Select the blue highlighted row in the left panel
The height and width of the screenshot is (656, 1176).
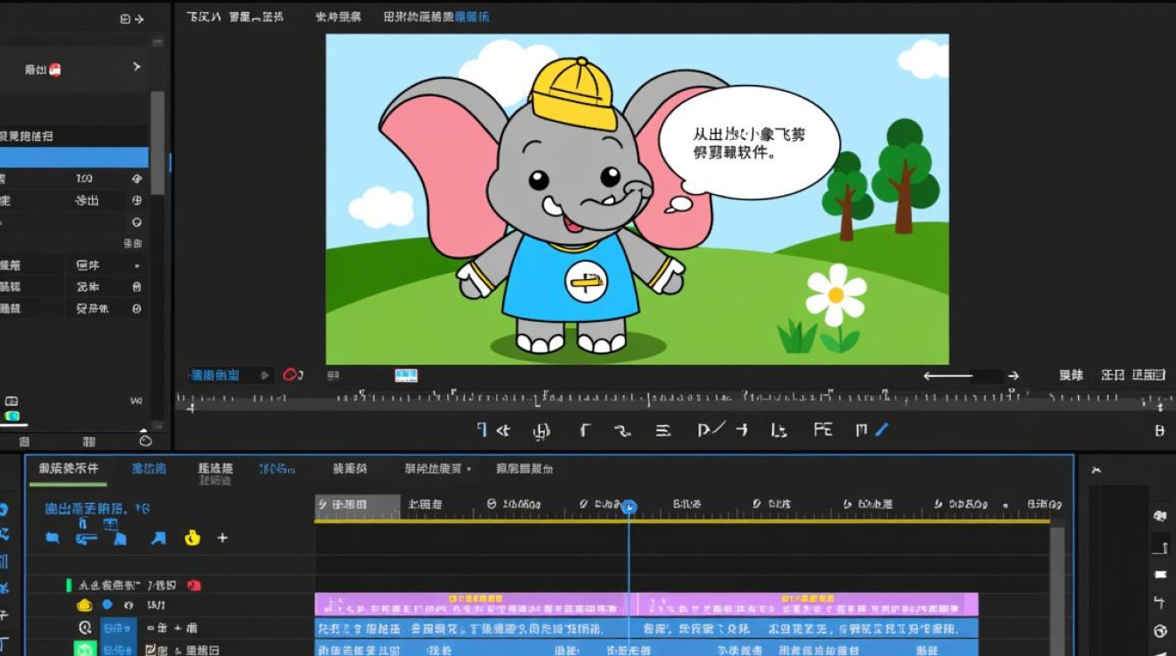pos(74,157)
